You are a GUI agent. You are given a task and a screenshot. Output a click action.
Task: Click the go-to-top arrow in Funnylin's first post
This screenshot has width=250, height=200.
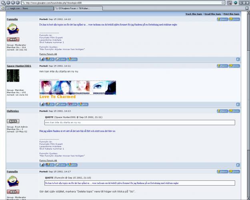pyautogui.click(x=238, y=59)
